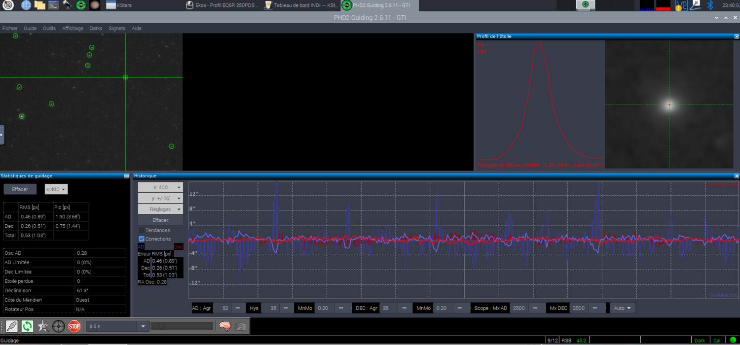Click Effacer in the Historique panel
This screenshot has height=345, width=740.
(x=160, y=220)
